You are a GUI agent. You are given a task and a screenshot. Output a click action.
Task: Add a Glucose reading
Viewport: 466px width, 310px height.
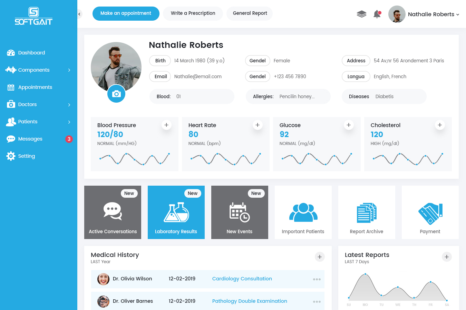(x=349, y=125)
